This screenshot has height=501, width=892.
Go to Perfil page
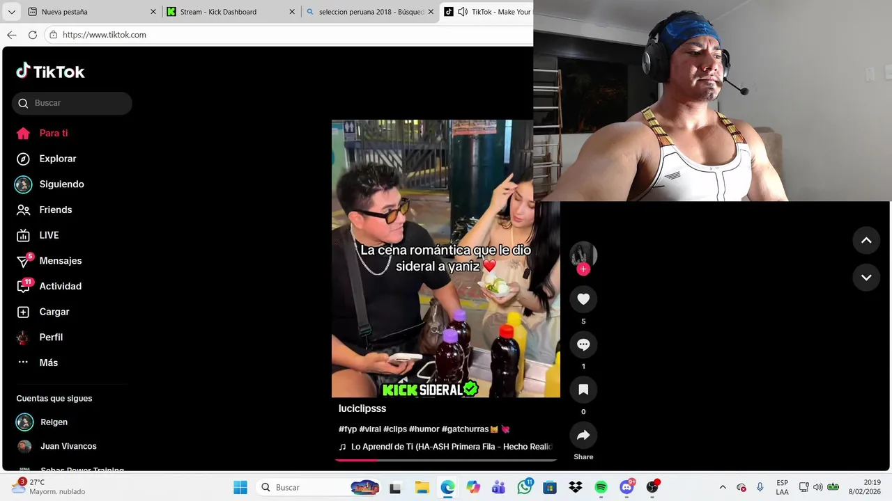pos(39,337)
